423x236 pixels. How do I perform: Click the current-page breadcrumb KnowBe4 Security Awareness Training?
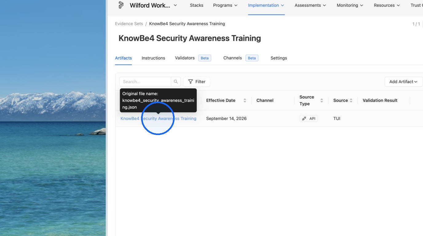click(187, 24)
